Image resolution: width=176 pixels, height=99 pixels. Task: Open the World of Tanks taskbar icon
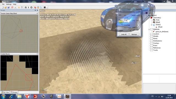51,97
